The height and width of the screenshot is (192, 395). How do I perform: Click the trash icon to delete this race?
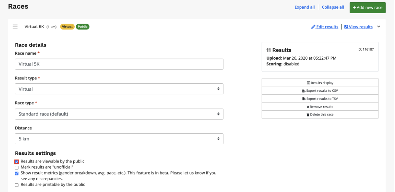(308, 115)
